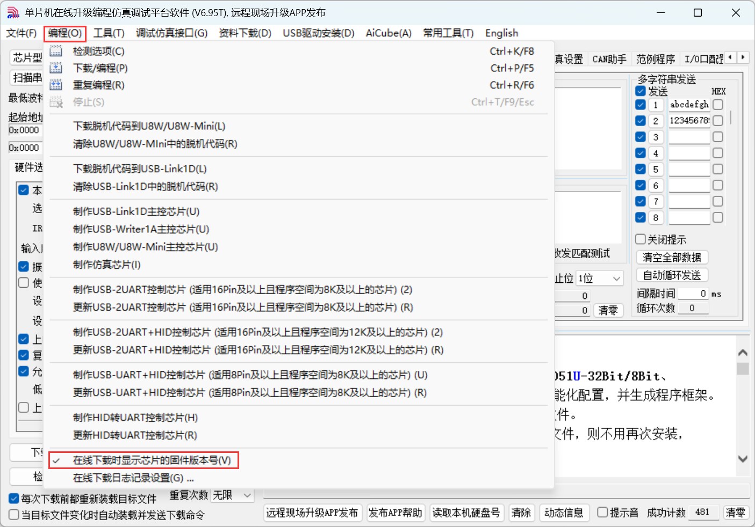Choose 下载脱机代码到U8W/U8W-Mini(L)
The image size is (755, 527).
point(299,126)
